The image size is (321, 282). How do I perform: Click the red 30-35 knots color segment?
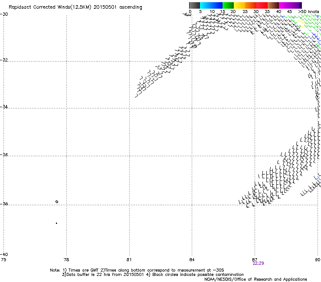point(262,5)
